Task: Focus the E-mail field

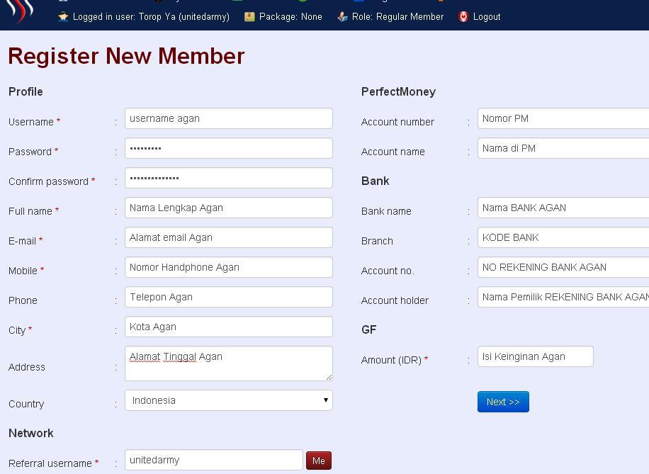Action: coord(228,237)
